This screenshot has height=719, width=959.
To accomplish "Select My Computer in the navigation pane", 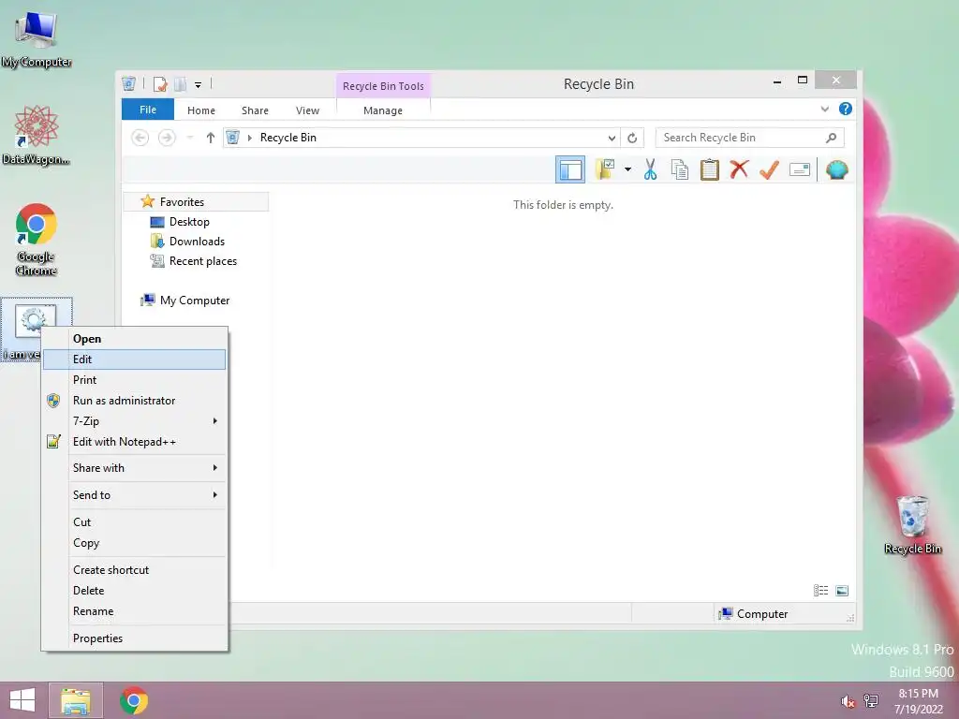I will (x=195, y=301).
